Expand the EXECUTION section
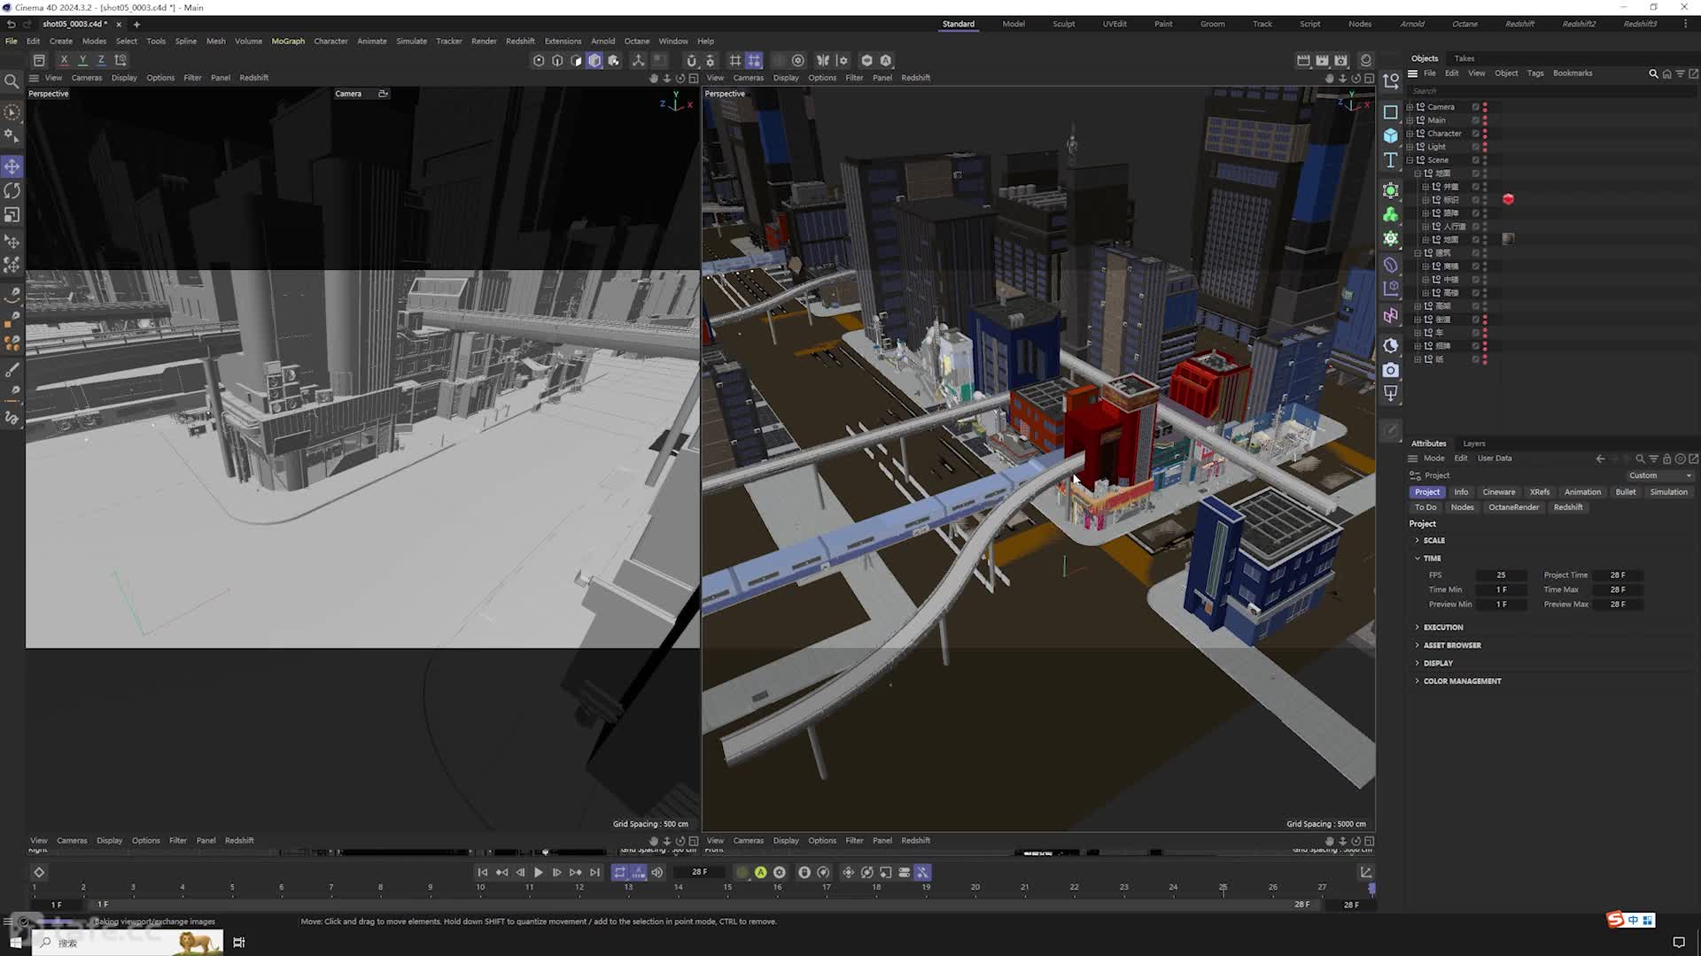 pyautogui.click(x=1417, y=627)
